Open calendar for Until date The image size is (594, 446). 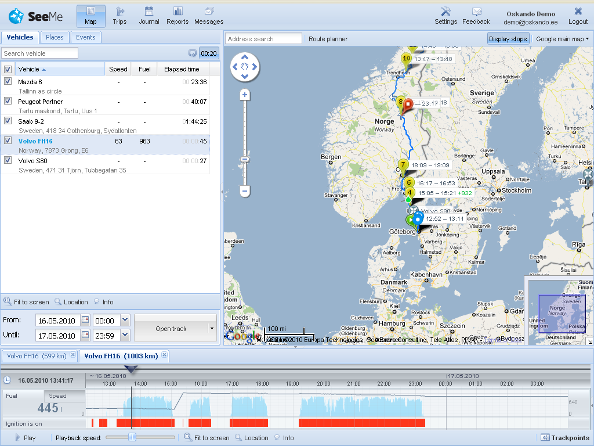coord(85,335)
